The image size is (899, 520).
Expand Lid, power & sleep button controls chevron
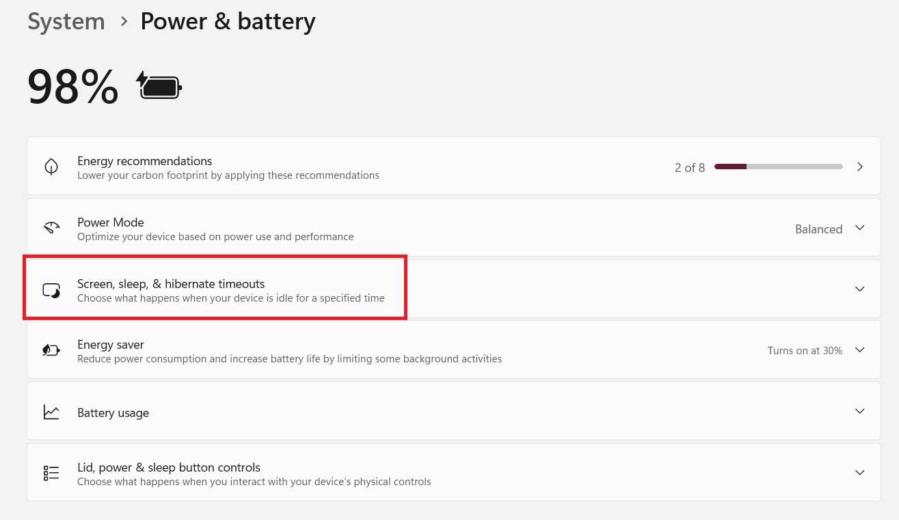pos(860,472)
